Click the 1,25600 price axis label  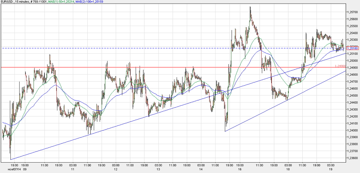point(353,19)
